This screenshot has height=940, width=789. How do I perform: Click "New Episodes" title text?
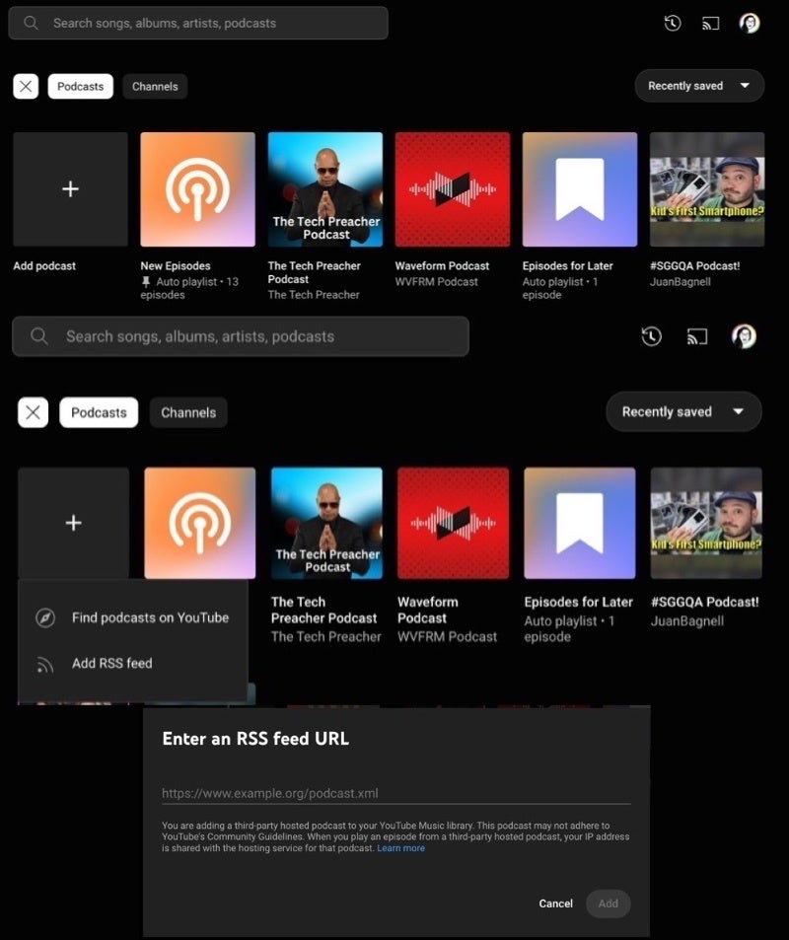(x=176, y=265)
